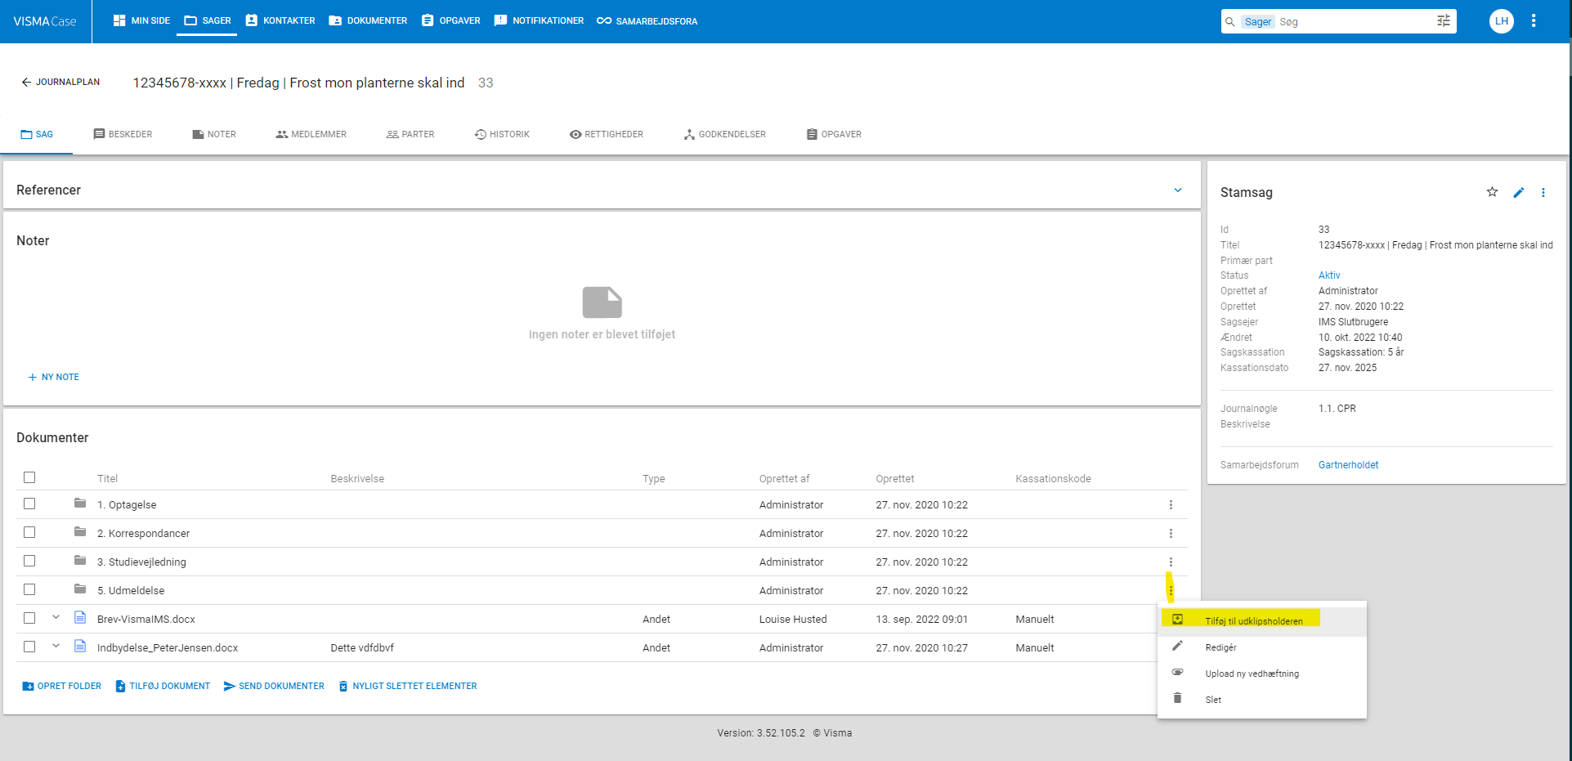1572x761 pixels.
Task: Expand the Indbydelse_PeterJensen.docx row chevron
Action: tap(56, 646)
